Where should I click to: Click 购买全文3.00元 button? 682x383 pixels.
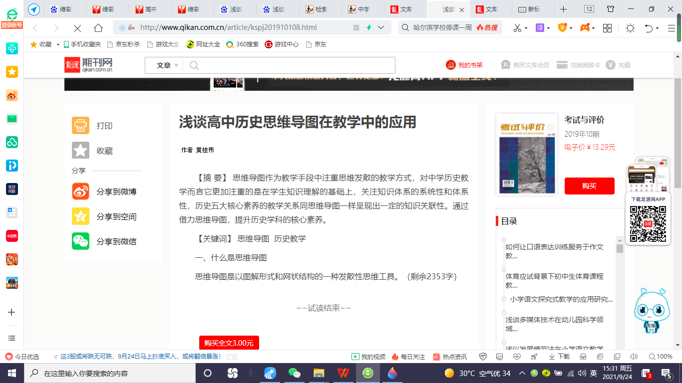tap(229, 343)
